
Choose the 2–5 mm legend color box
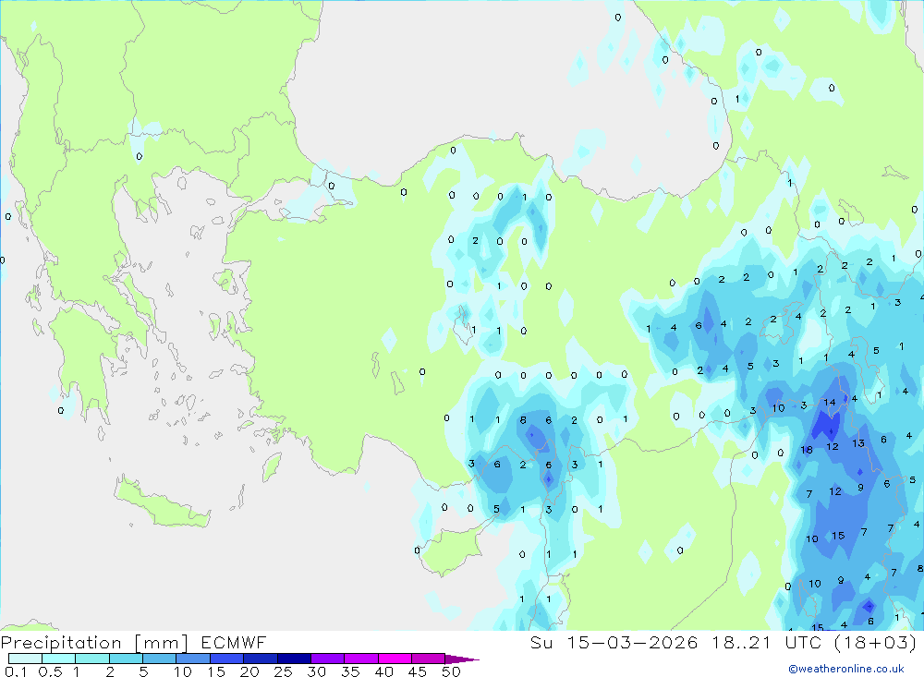pyautogui.click(x=126, y=659)
